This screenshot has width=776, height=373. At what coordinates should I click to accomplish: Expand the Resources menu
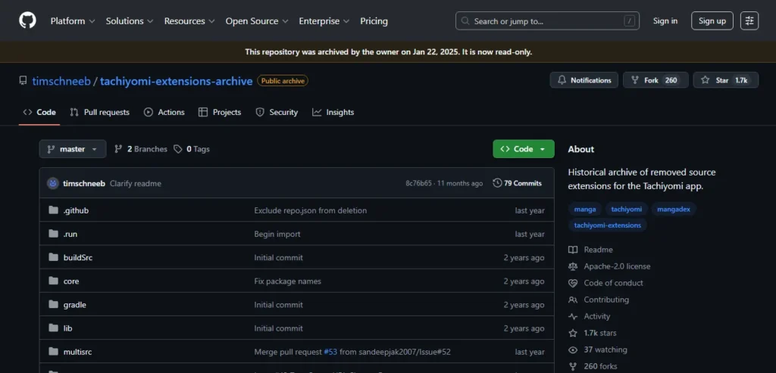coord(189,21)
